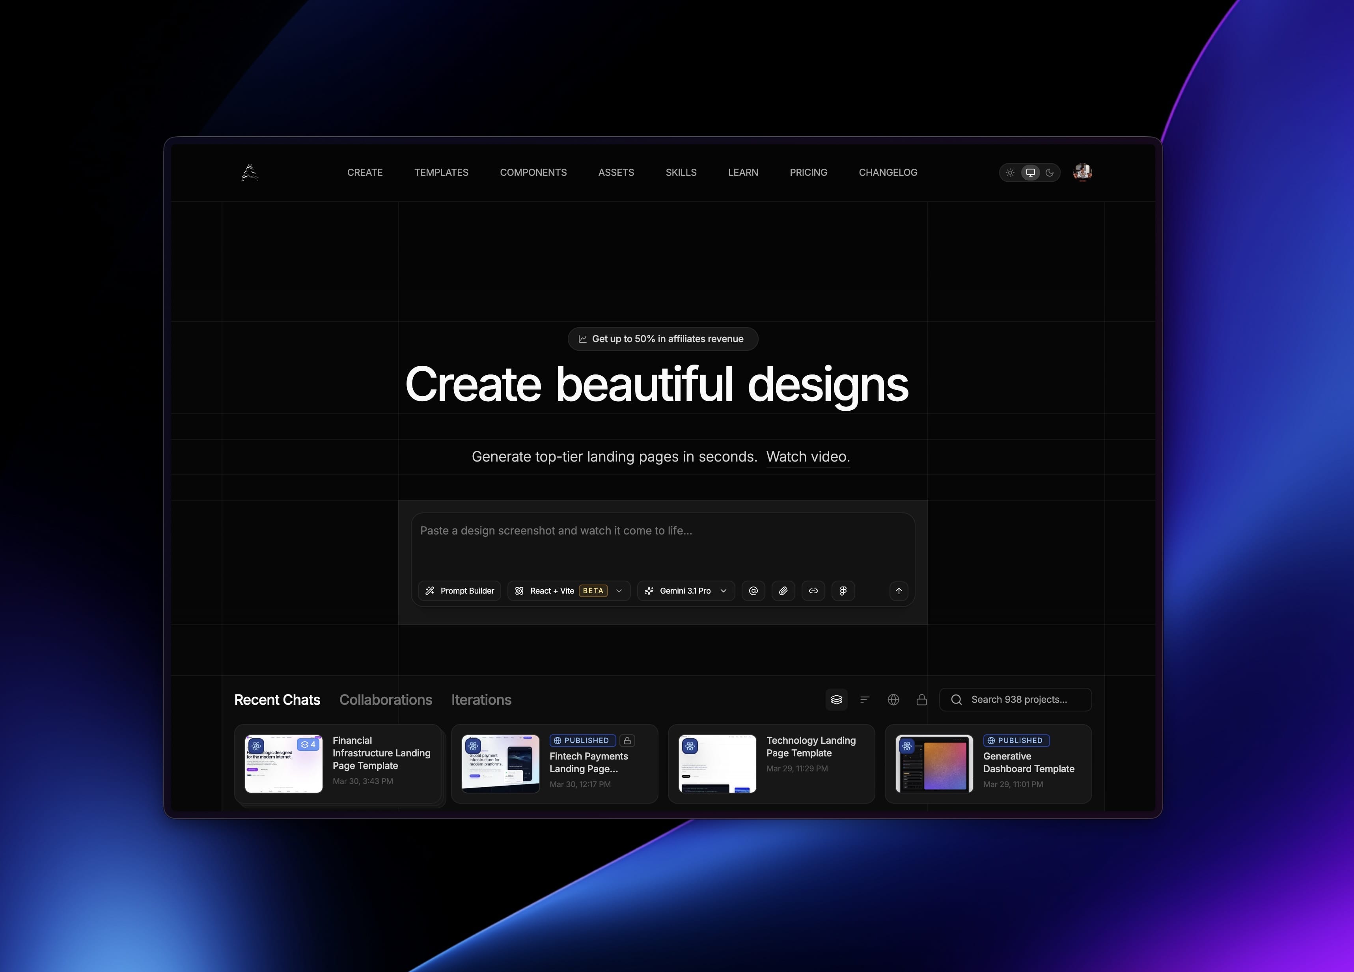This screenshot has height=972, width=1354.
Task: Click the affiliates revenue banner
Action: point(662,338)
